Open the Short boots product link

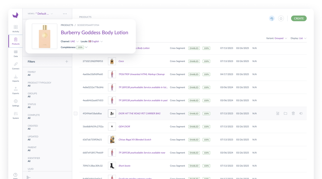tap(124, 166)
